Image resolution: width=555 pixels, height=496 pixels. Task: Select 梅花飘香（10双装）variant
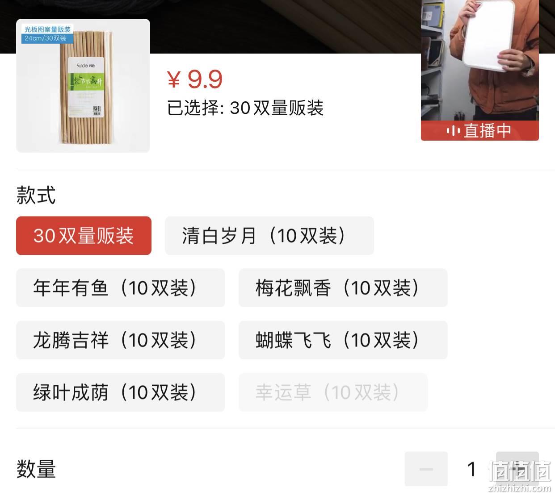coord(343,288)
